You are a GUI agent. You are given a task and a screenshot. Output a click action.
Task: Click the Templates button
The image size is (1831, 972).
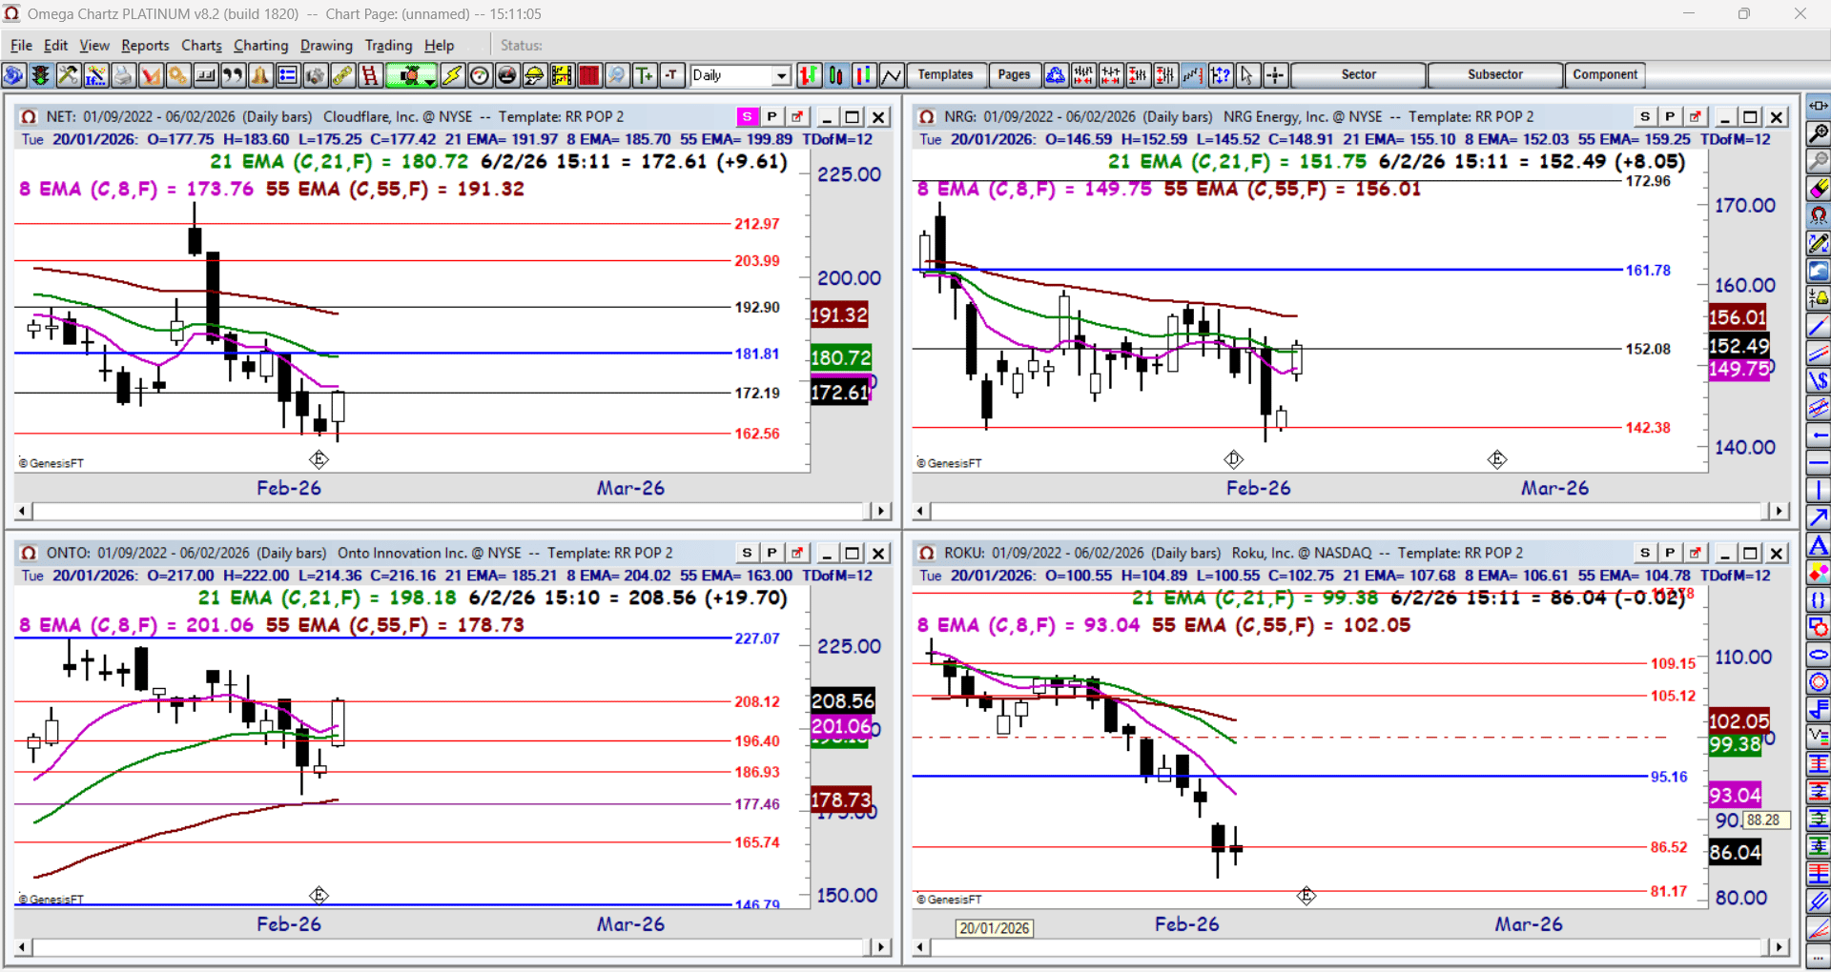(x=945, y=74)
